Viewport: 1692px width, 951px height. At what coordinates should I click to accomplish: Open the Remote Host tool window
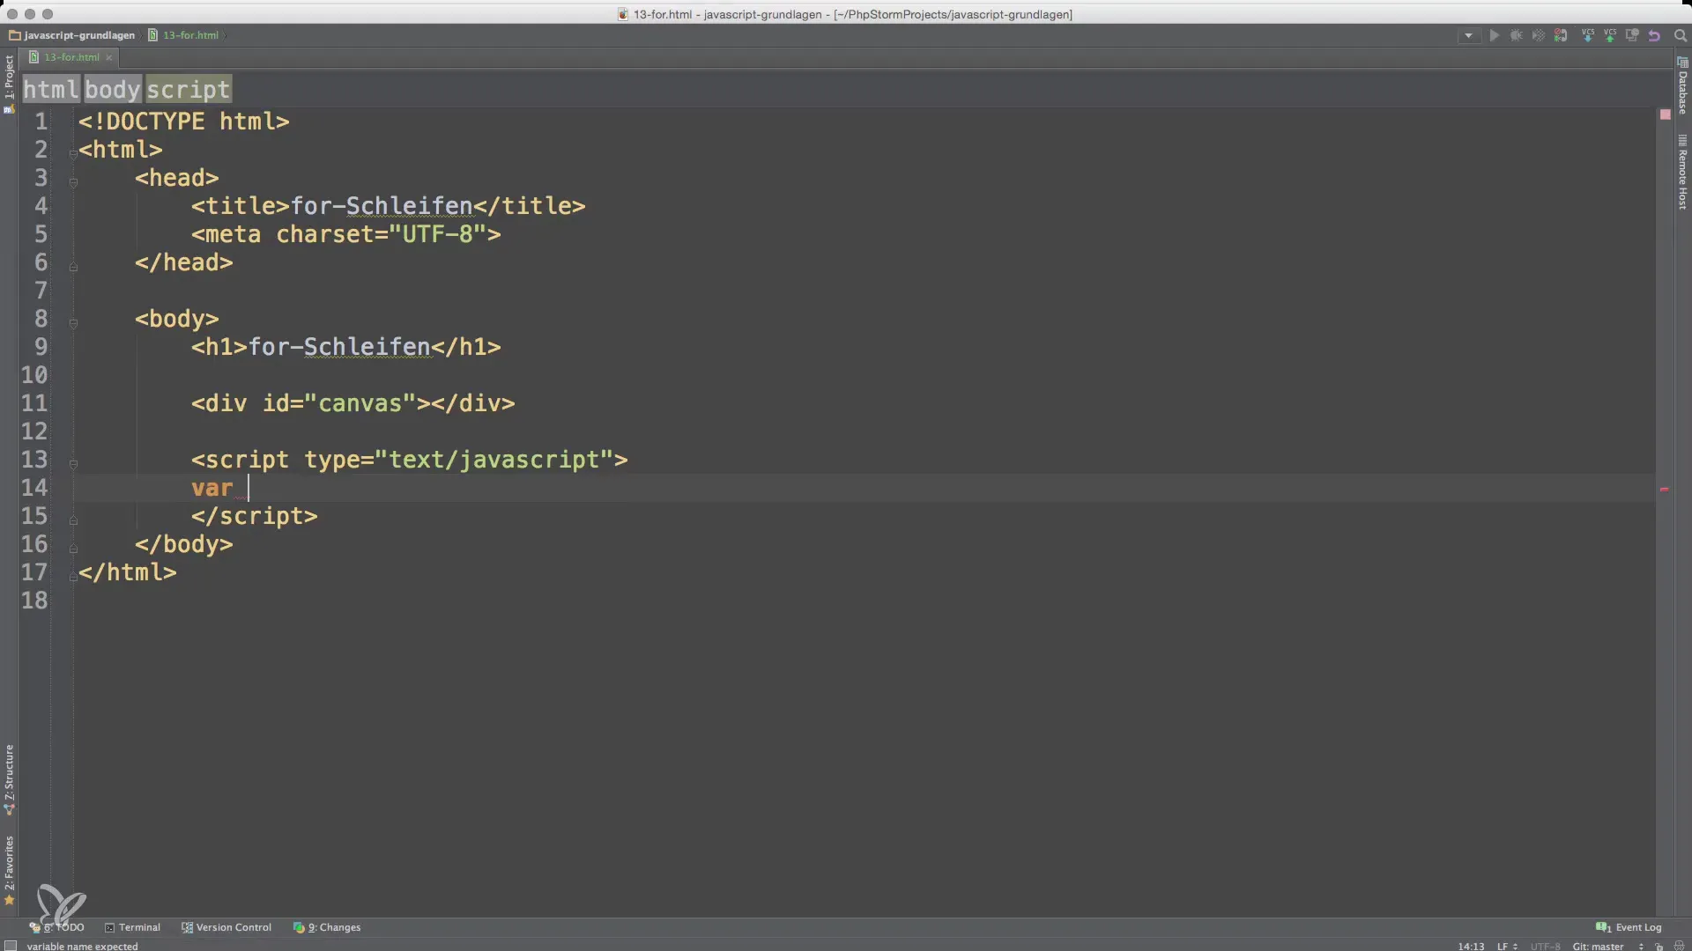click(1682, 172)
